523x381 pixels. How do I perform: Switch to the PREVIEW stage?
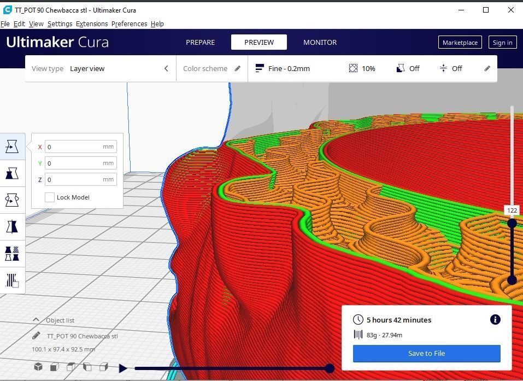[x=259, y=43]
